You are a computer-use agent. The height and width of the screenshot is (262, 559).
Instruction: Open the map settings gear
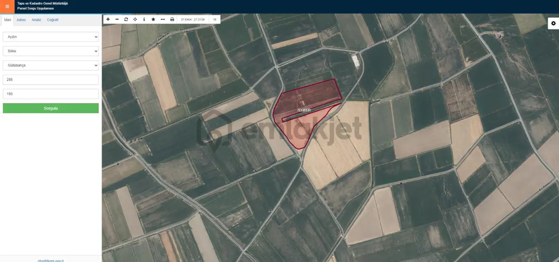click(553, 23)
